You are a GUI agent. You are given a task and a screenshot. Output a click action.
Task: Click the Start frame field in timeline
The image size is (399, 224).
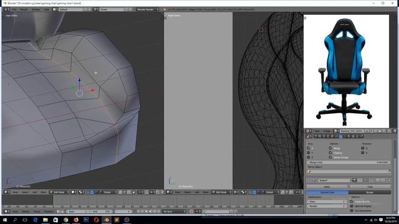click(78, 212)
